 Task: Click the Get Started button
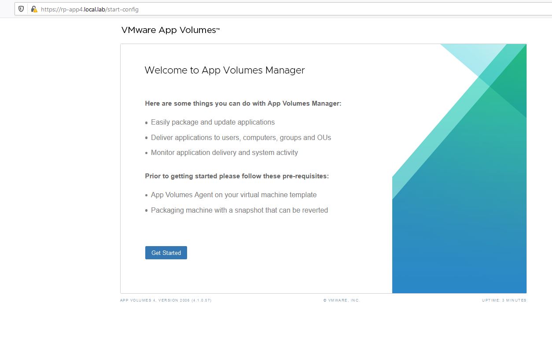click(166, 253)
